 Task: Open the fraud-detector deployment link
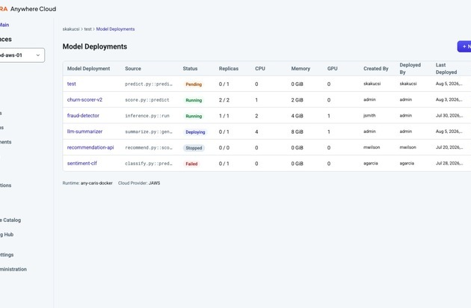pos(83,116)
